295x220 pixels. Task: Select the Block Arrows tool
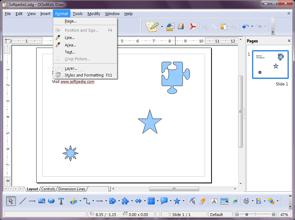[x=138, y=201]
